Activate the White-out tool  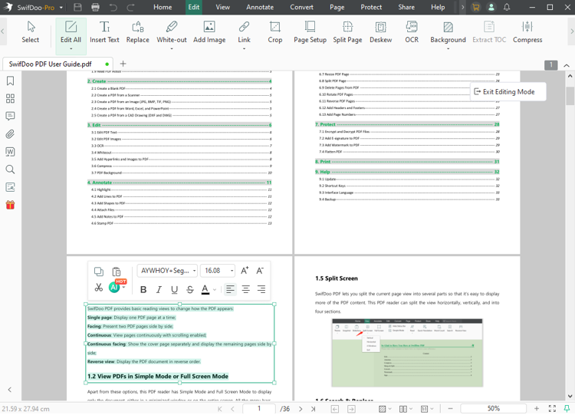tap(171, 35)
